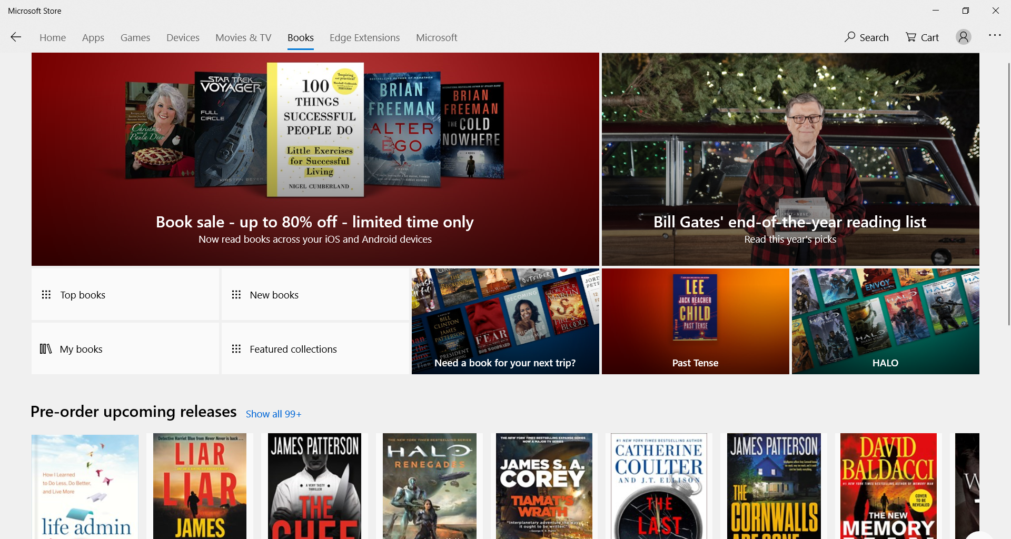The width and height of the screenshot is (1011, 539).
Task: Restore down the Microsoft Store window
Action: coord(966,11)
